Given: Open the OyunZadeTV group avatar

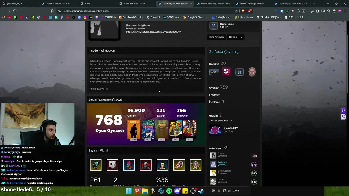Looking at the screenshot, I should coord(215,130).
